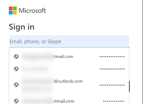Click password dots of first hotmail.com entry
This screenshot has height=104, width=143.
[112, 57]
